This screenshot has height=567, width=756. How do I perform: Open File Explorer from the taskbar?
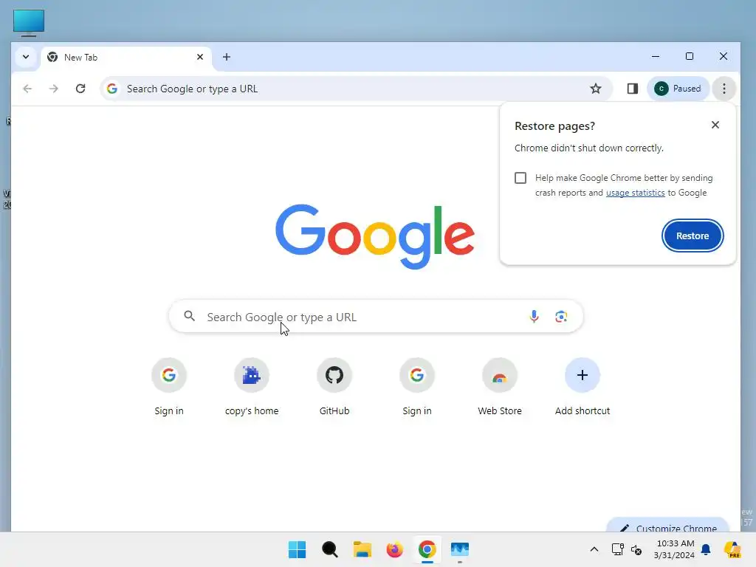tap(362, 549)
